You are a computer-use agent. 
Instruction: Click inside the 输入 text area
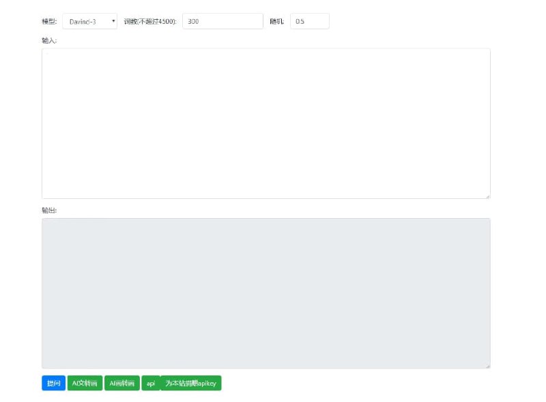tap(266, 123)
